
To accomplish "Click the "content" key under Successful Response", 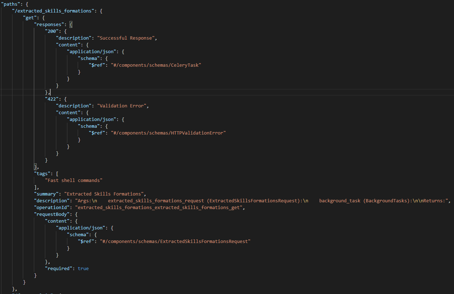I will (x=68, y=45).
